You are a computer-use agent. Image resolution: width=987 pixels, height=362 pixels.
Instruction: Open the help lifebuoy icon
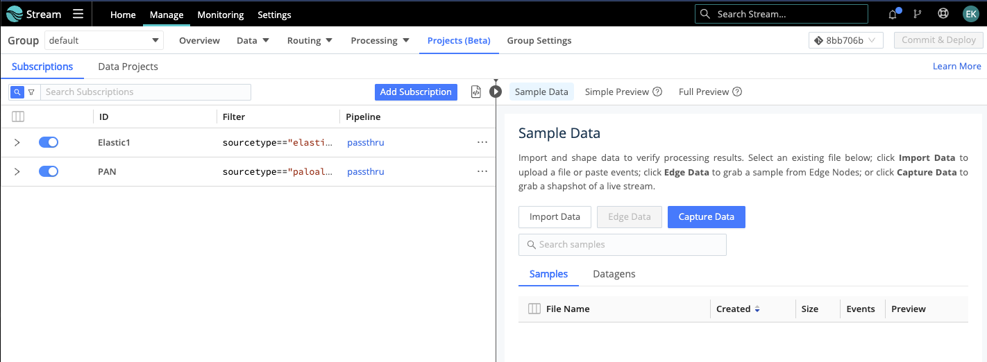(x=943, y=14)
